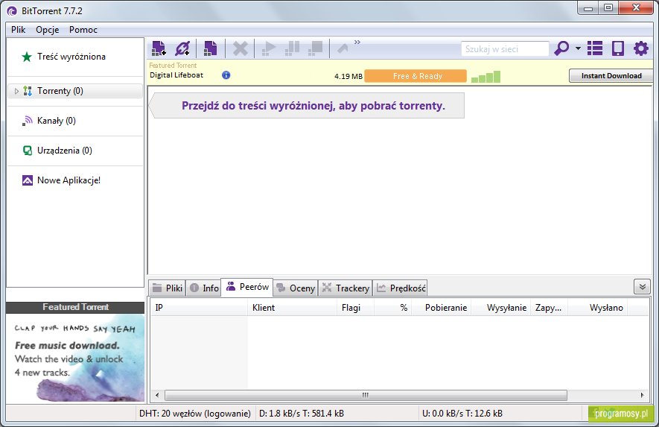Select Treść wyróżniona in sidebar

[71, 57]
